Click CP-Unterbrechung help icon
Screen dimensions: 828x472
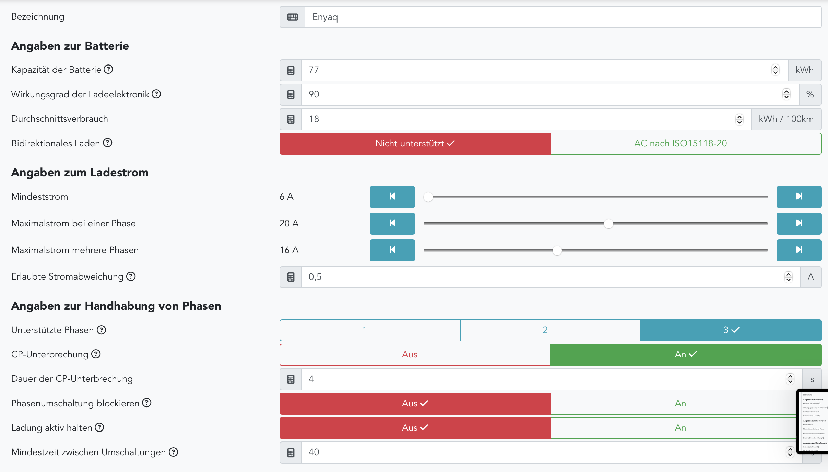[x=96, y=354]
